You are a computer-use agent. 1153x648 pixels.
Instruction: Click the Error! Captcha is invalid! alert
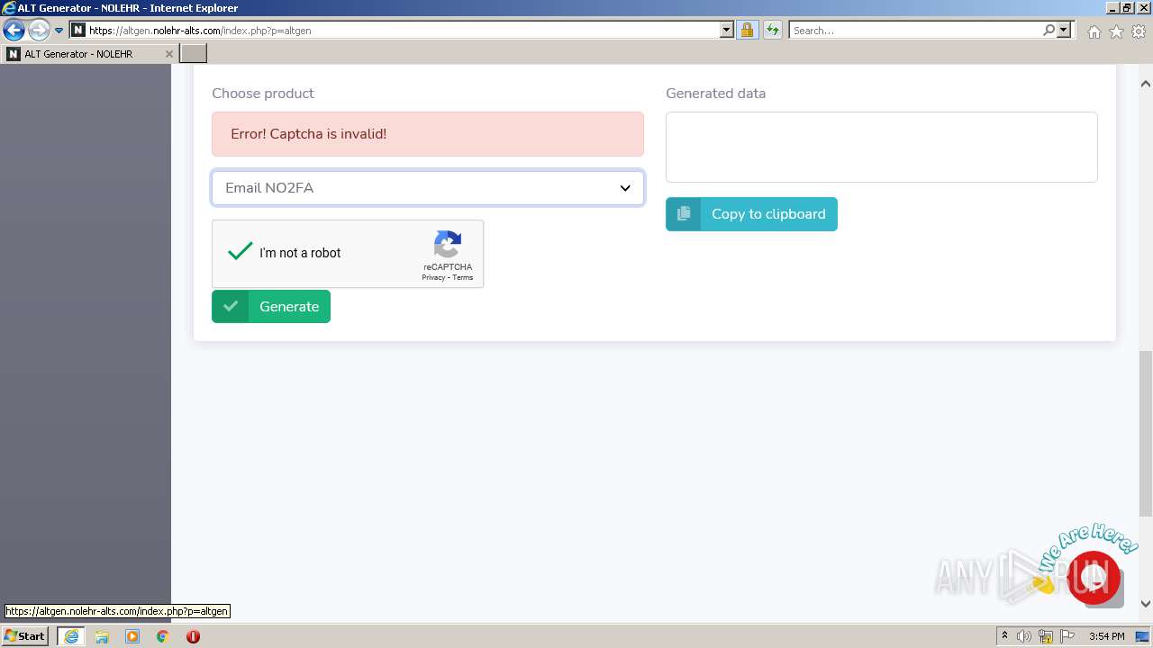click(x=428, y=134)
